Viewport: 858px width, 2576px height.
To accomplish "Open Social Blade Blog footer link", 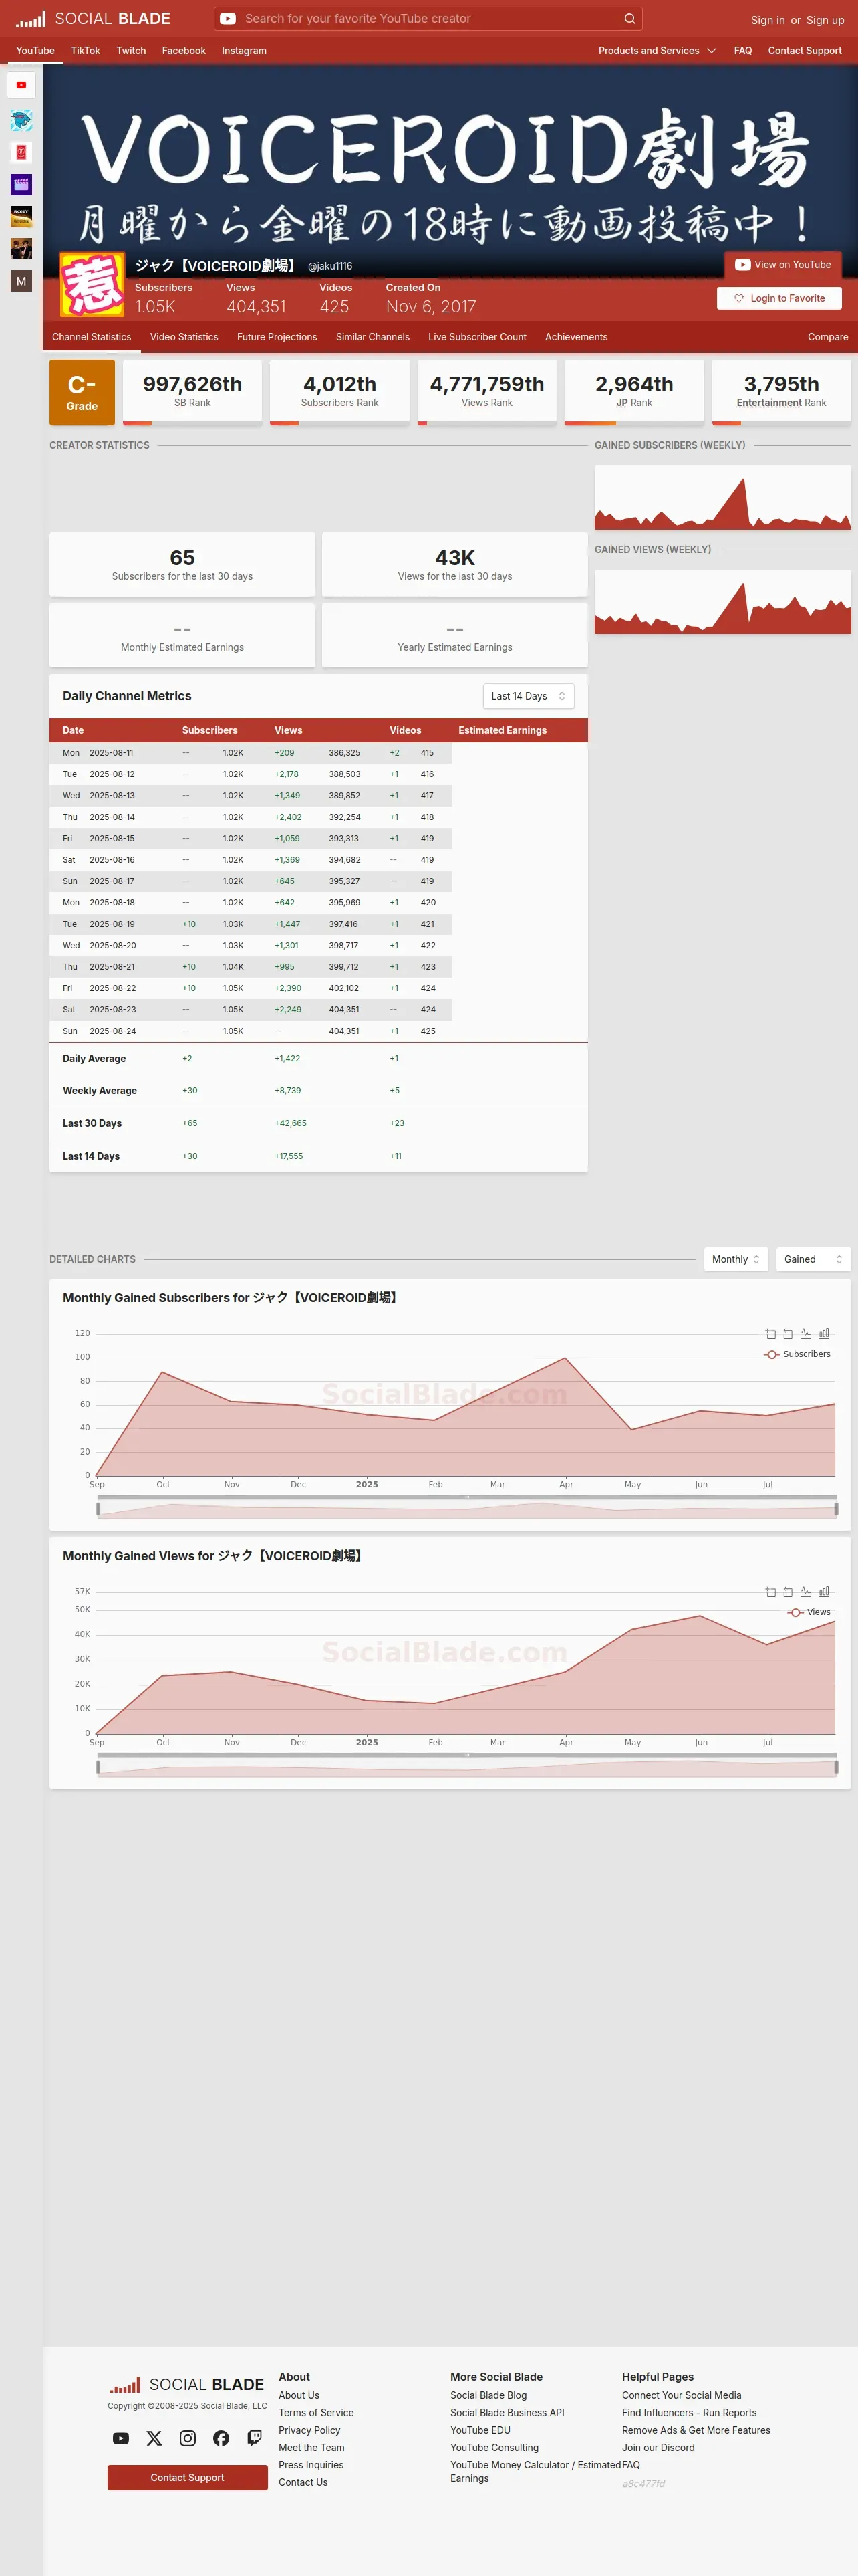I will click(x=488, y=2395).
